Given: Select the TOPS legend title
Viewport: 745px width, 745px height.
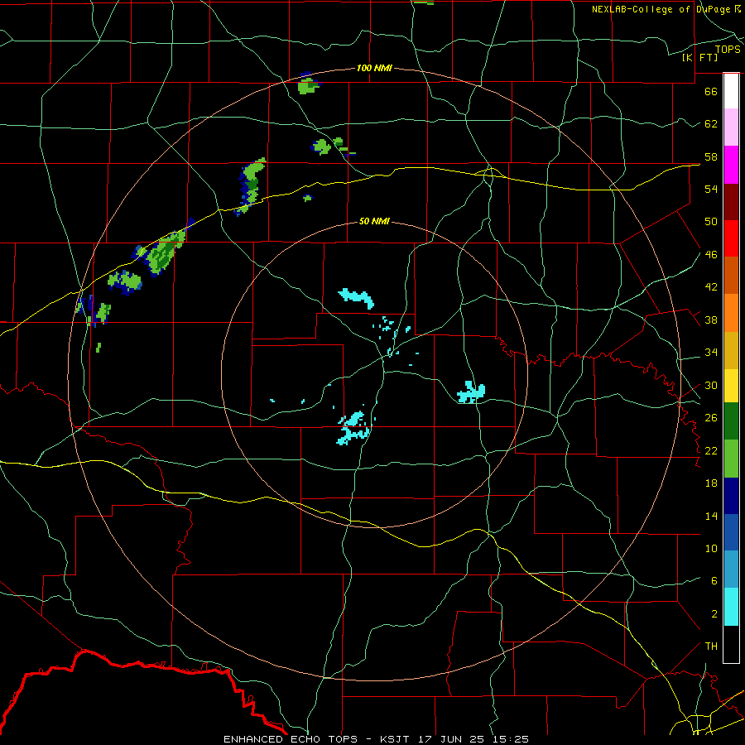Looking at the screenshot, I should pyautogui.click(x=728, y=50).
